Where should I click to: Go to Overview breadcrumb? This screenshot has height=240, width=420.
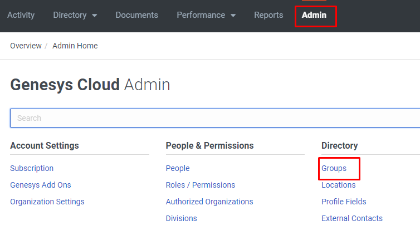pos(26,46)
